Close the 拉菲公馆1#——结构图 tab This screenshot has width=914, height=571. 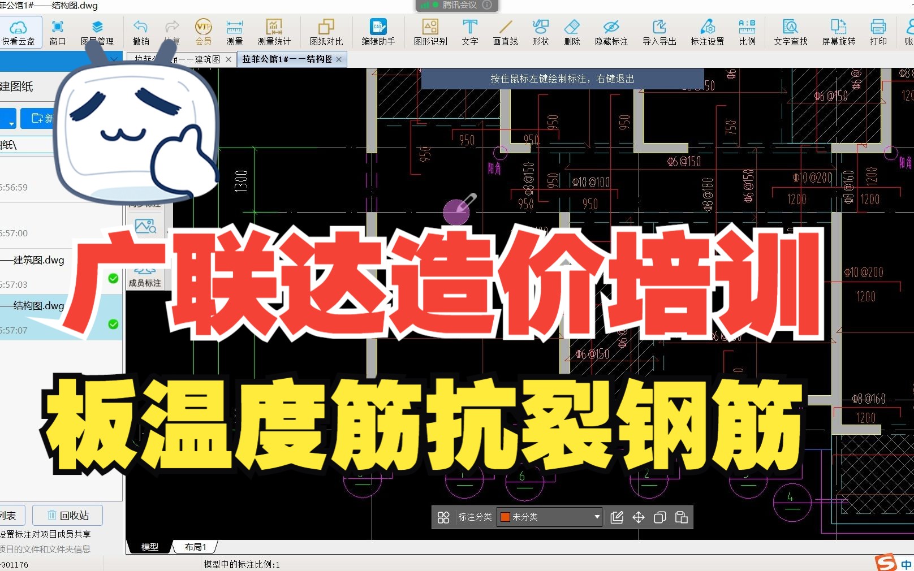(x=339, y=59)
